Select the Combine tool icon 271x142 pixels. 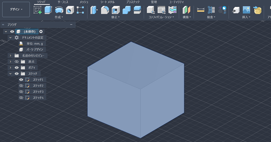tap(127, 10)
